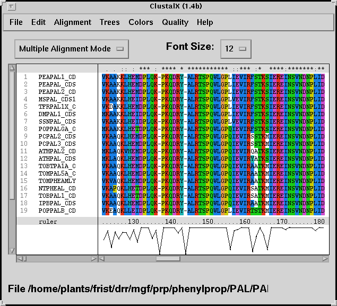Select sequence TOMPAL5A_C
Screen dimensions: 337x306
tap(57, 173)
